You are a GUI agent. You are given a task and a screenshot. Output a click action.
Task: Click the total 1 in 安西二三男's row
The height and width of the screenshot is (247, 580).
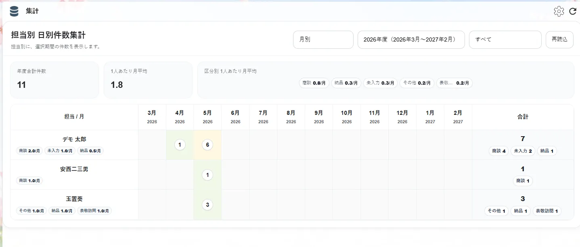523,169
